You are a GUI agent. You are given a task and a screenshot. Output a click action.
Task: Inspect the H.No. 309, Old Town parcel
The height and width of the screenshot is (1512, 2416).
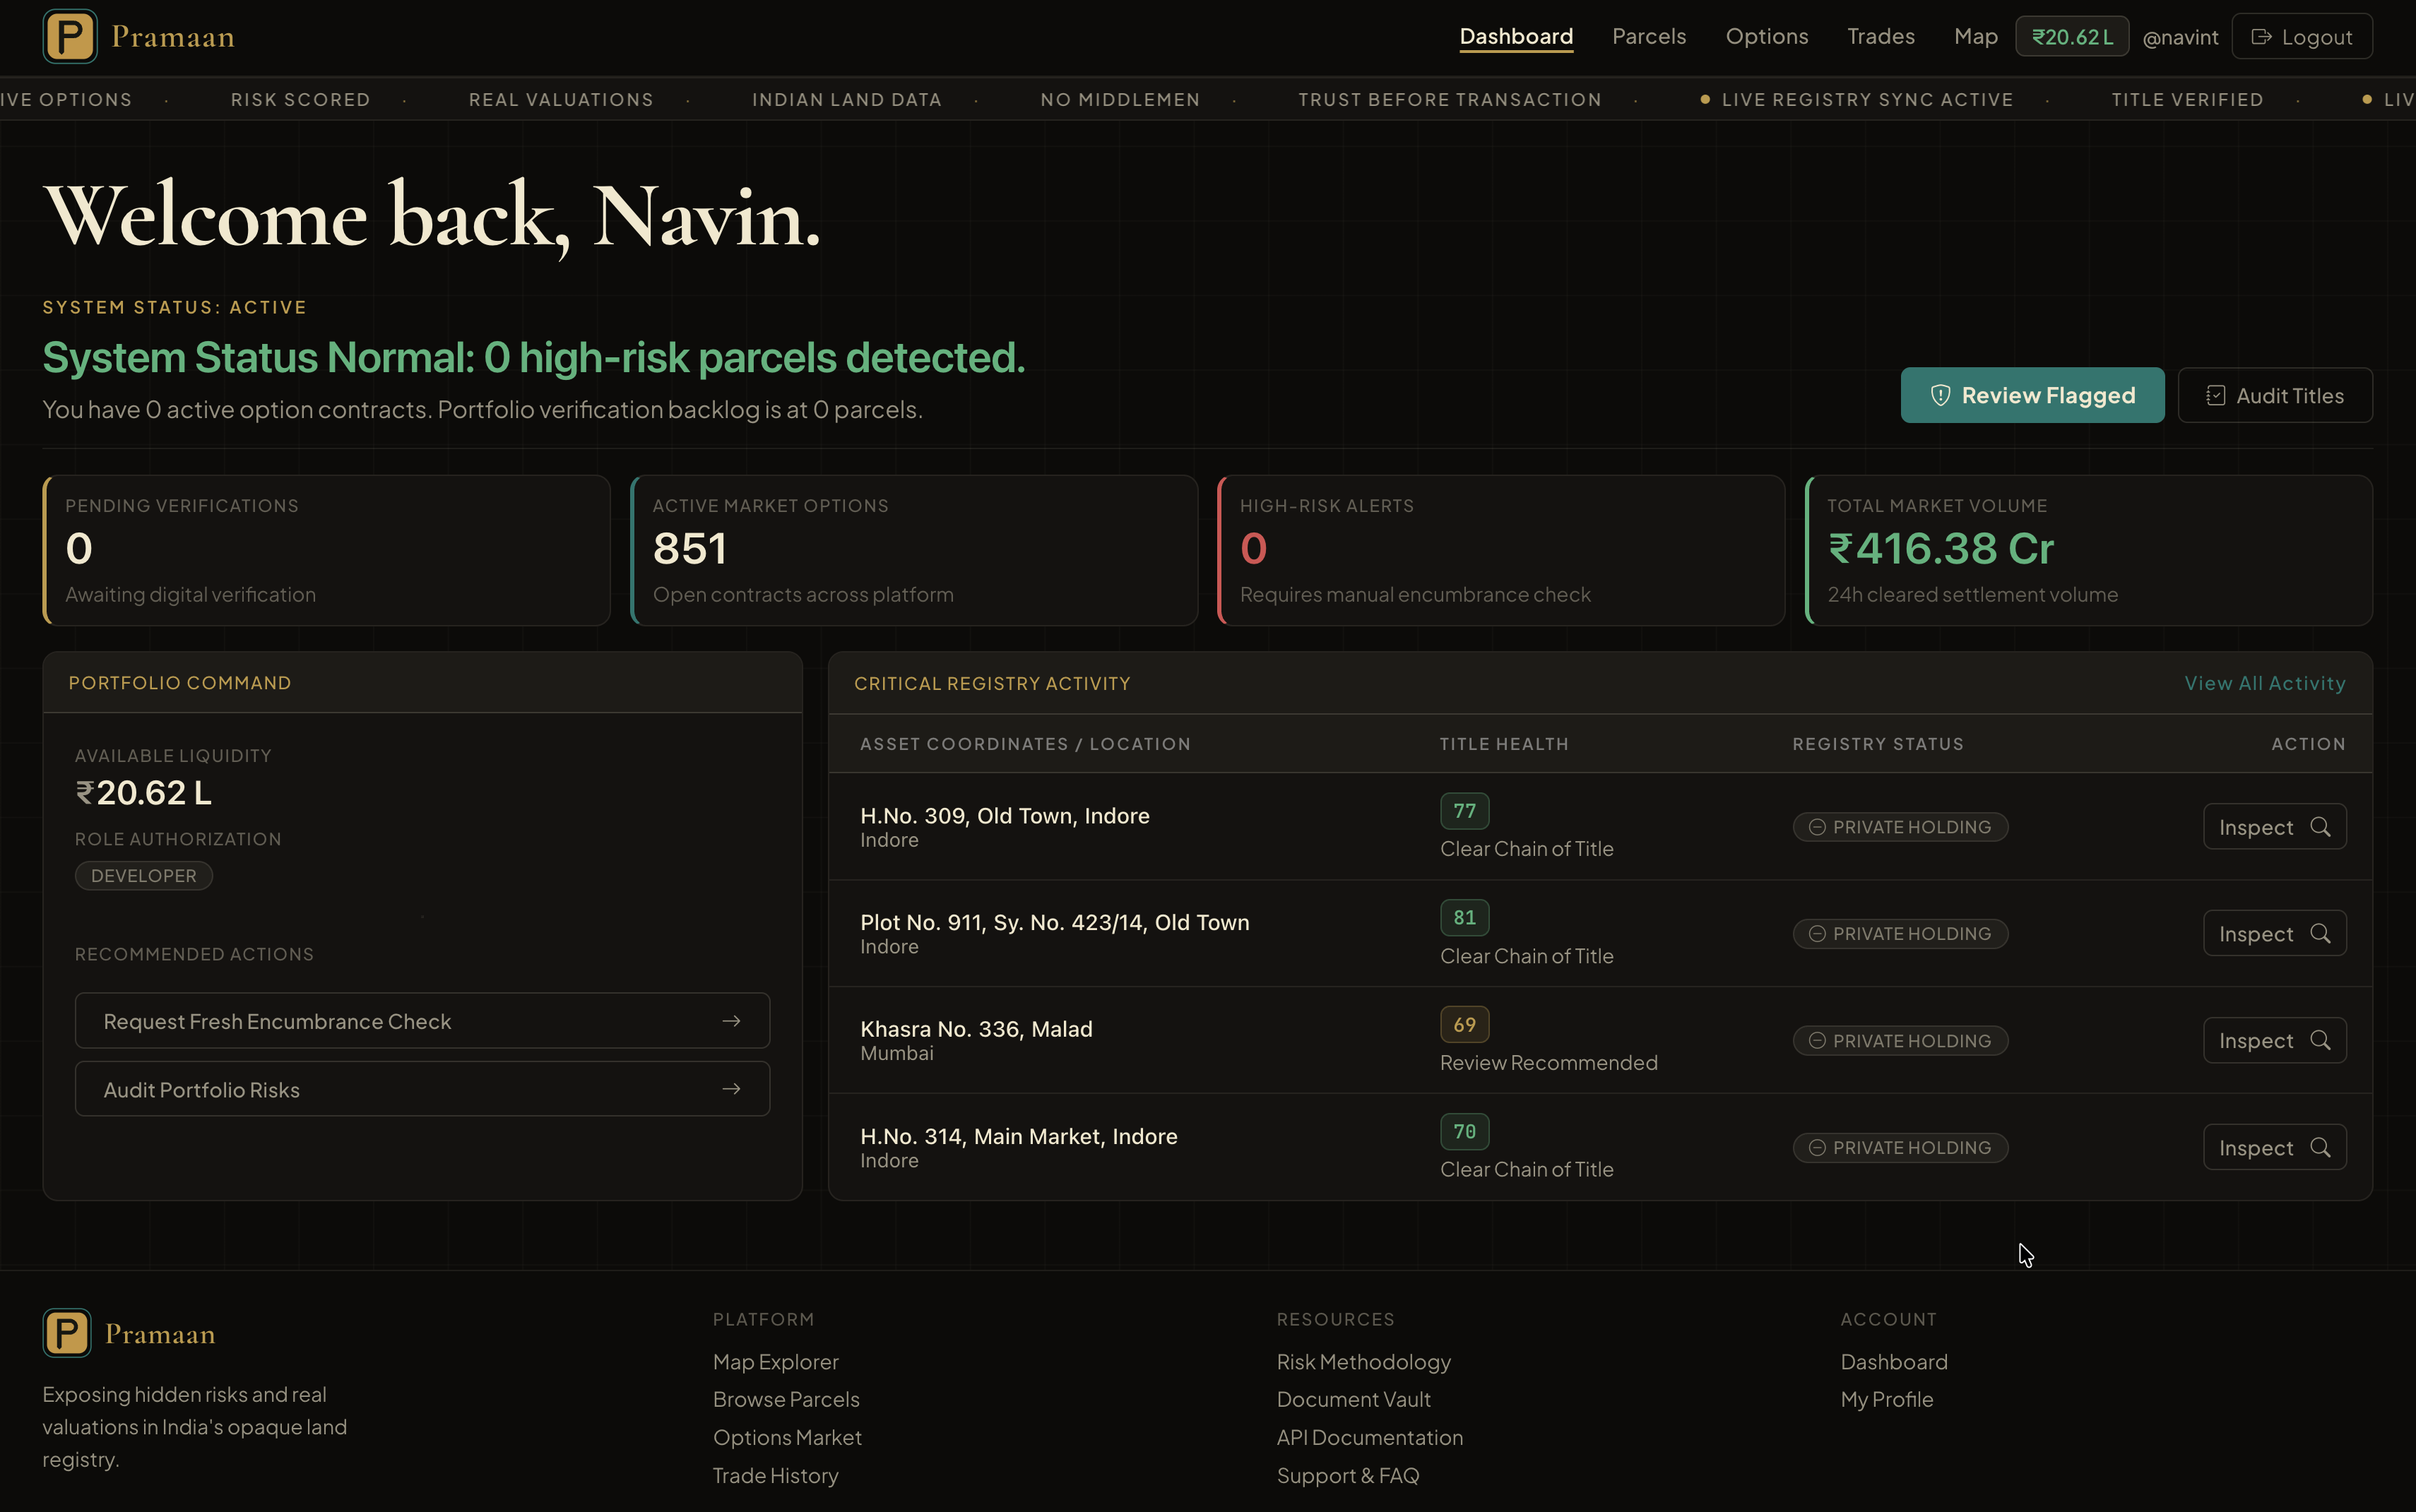pyautogui.click(x=2275, y=827)
